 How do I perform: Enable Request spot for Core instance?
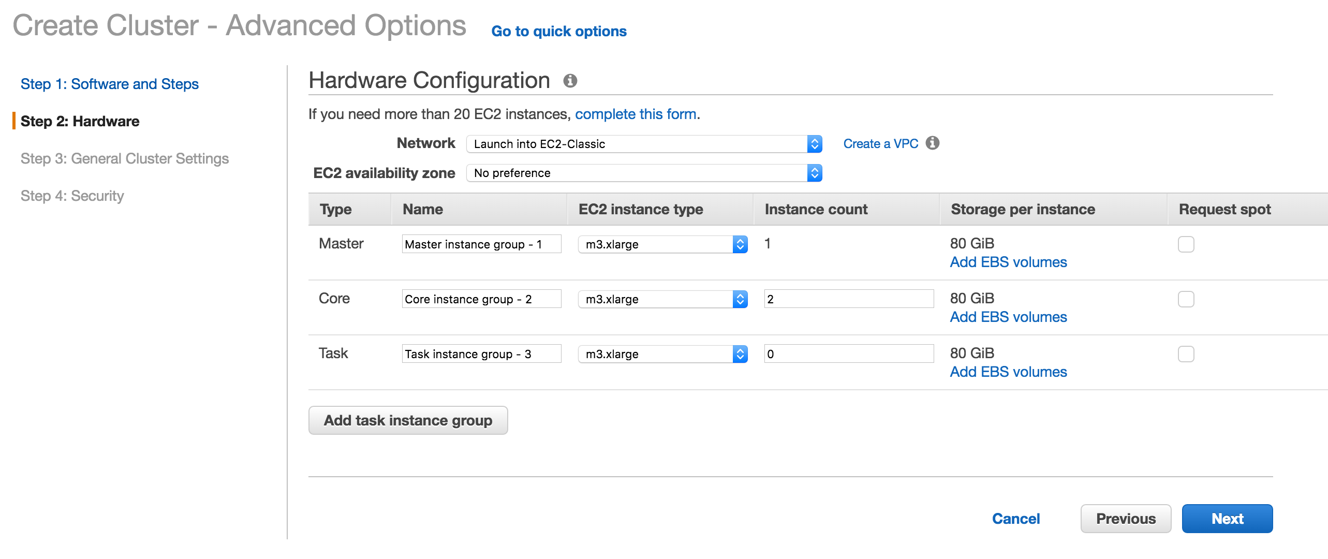(1185, 299)
